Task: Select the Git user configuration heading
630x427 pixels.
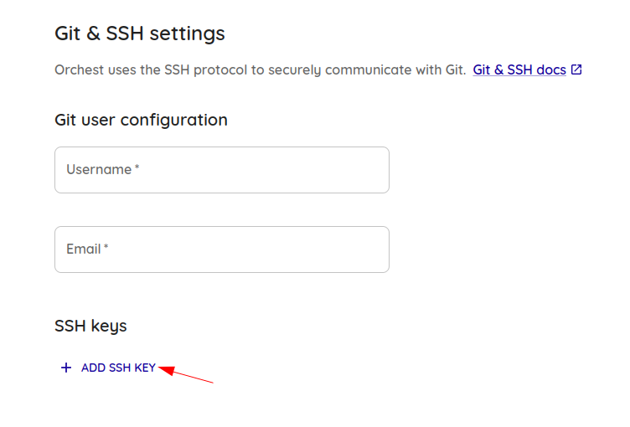Action: click(x=141, y=120)
